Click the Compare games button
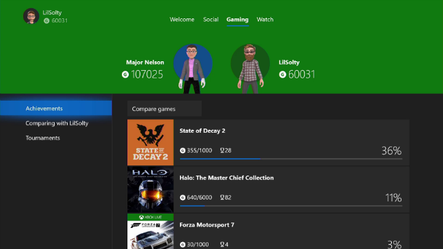Screen dimensions: 443x249 (x=164, y=109)
